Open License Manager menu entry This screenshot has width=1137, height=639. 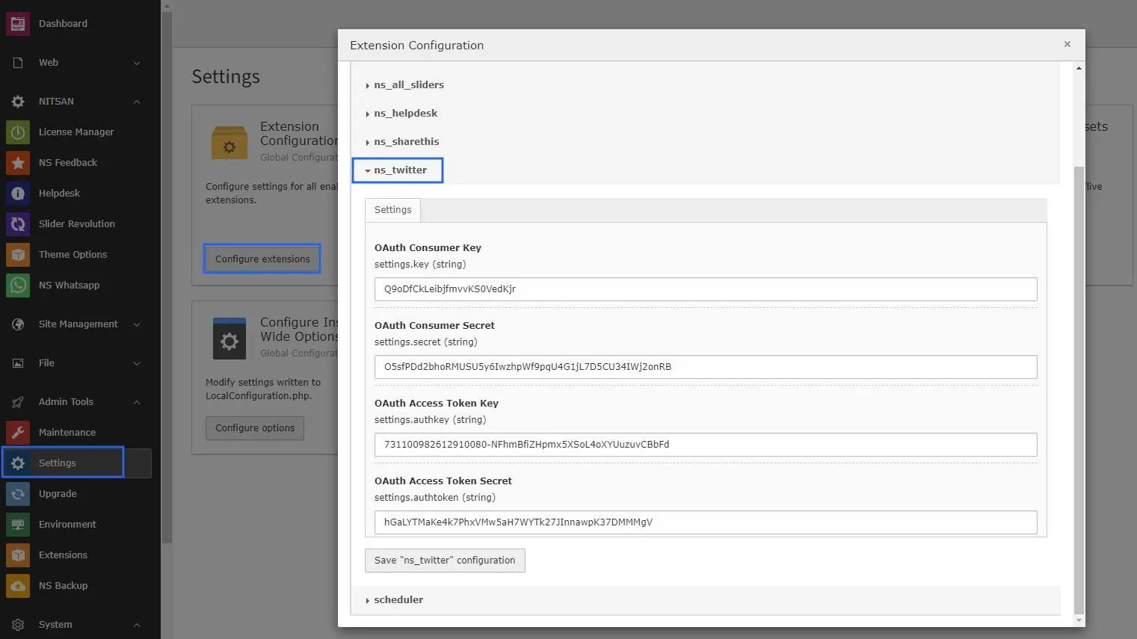point(76,132)
